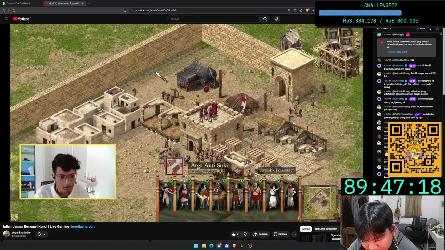Click the orange QR code overlay
This screenshot has height=250, width=445.
click(x=415, y=149)
